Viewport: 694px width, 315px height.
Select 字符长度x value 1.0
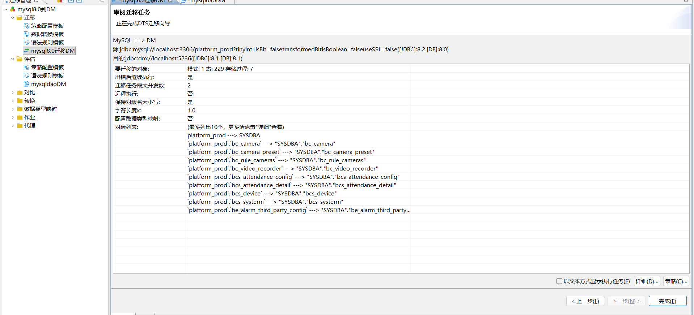pos(191,111)
